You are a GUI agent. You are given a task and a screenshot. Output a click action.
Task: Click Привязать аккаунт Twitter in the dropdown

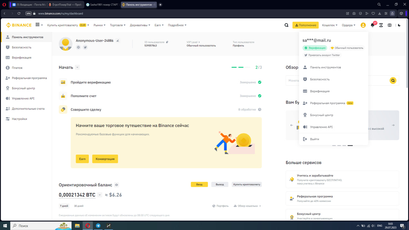click(x=322, y=55)
